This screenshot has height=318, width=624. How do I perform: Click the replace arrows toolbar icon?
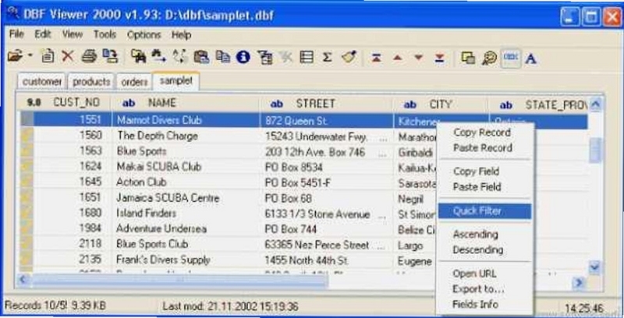(x=180, y=57)
